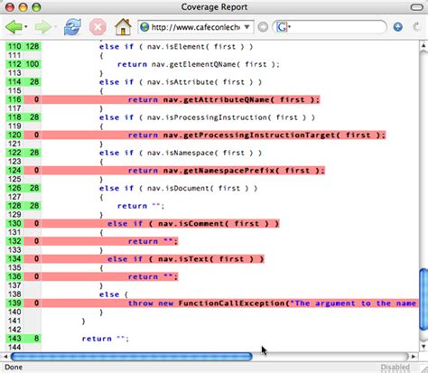
Task: Click the blue horizontal scrollbar thumb
Action: click(132, 357)
